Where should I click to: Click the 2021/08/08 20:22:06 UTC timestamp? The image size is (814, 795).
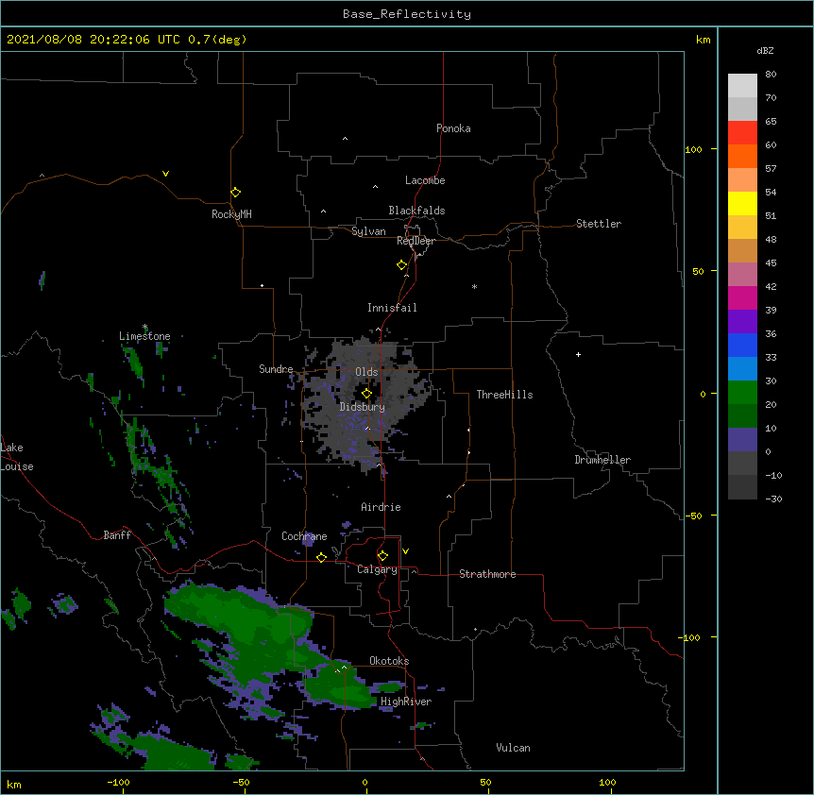(x=93, y=40)
